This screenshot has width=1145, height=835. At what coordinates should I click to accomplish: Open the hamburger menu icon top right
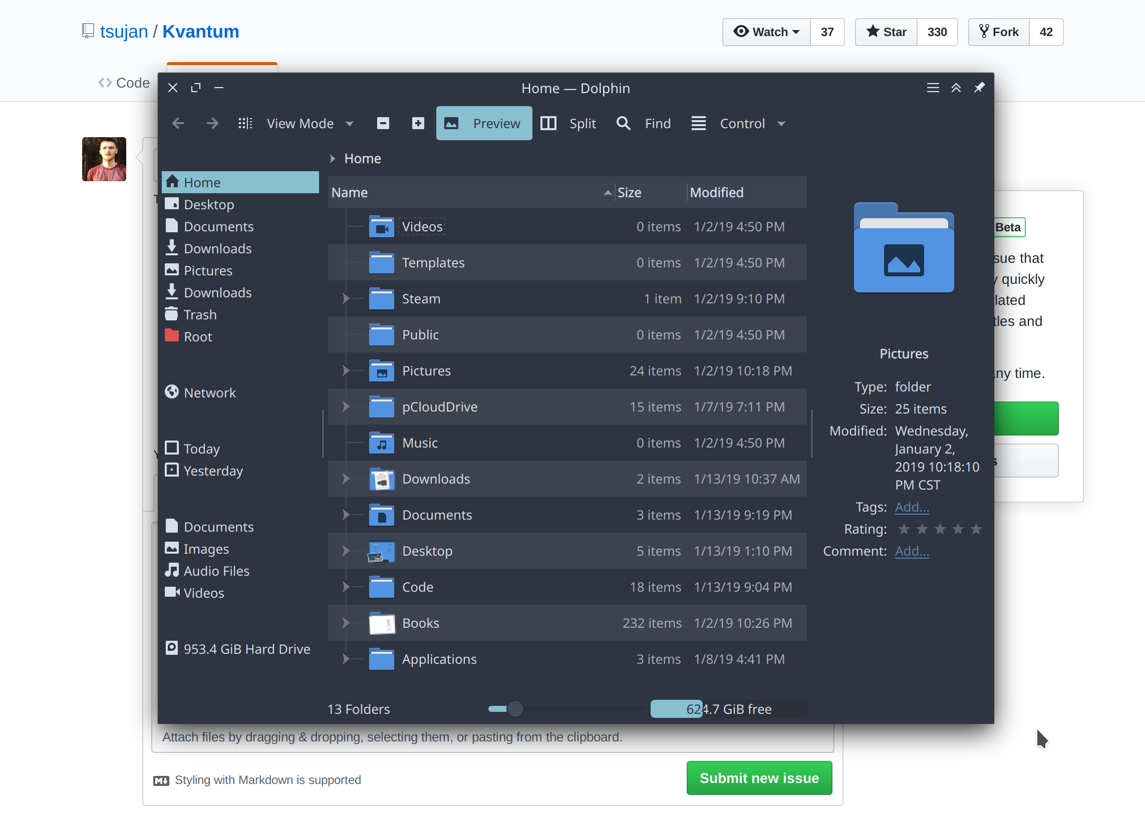point(933,88)
